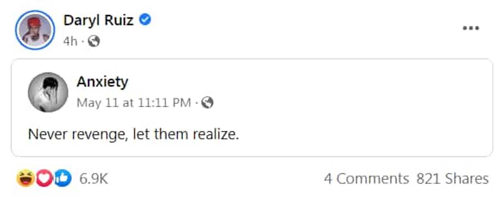Click the blue verified badge
Image resolution: width=502 pixels, height=197 pixels.
click(x=146, y=20)
